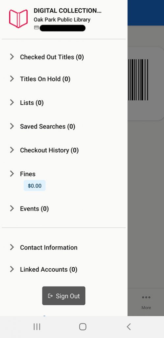Tap the DIGITAL COLLECTION account title

68,11
